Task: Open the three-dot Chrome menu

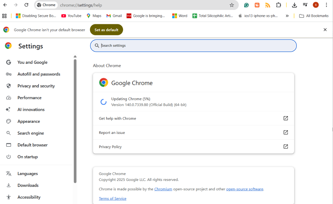Action: 326,5
